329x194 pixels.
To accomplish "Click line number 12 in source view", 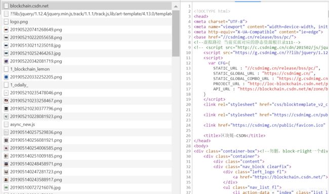I will pos(188,63).
